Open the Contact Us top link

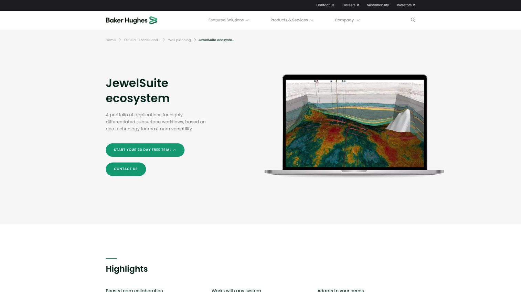[325, 5]
